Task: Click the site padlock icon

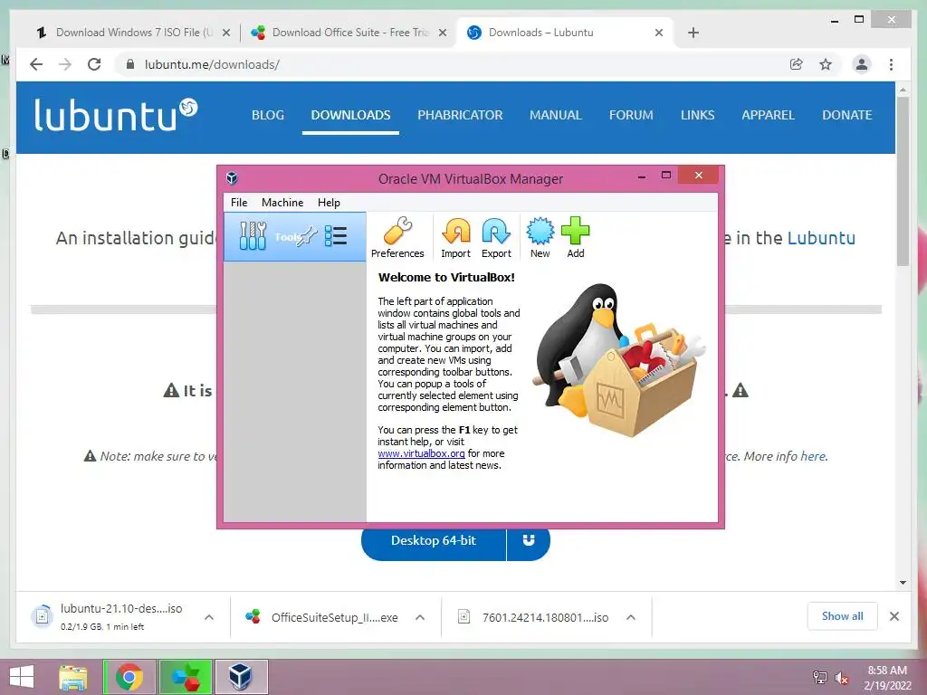Action: 130,64
